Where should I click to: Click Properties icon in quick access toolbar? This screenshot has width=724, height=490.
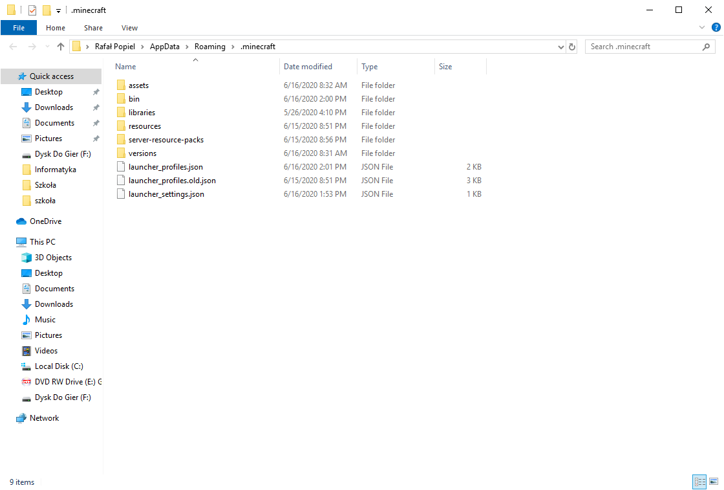coord(32,10)
